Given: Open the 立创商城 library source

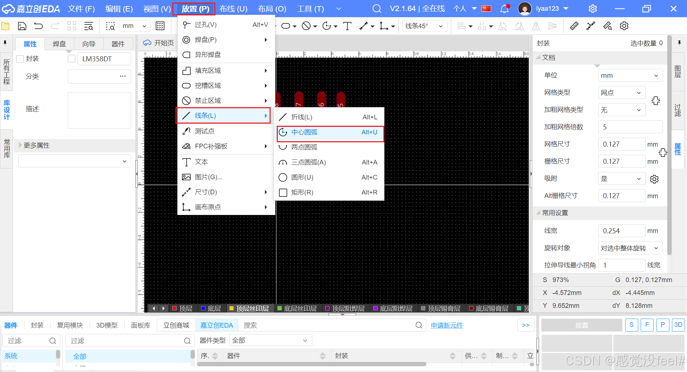Looking at the screenshot, I should click(x=176, y=325).
